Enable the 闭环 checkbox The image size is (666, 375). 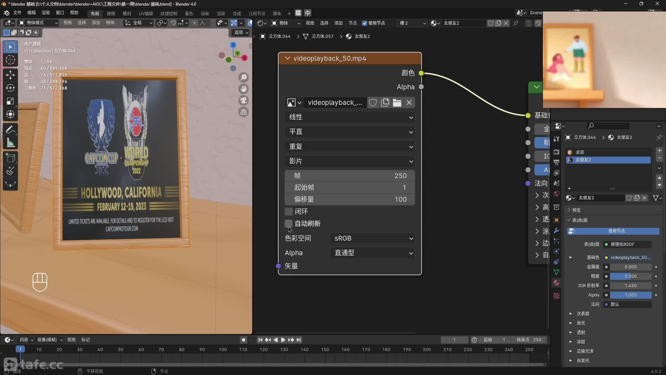pyautogui.click(x=289, y=211)
